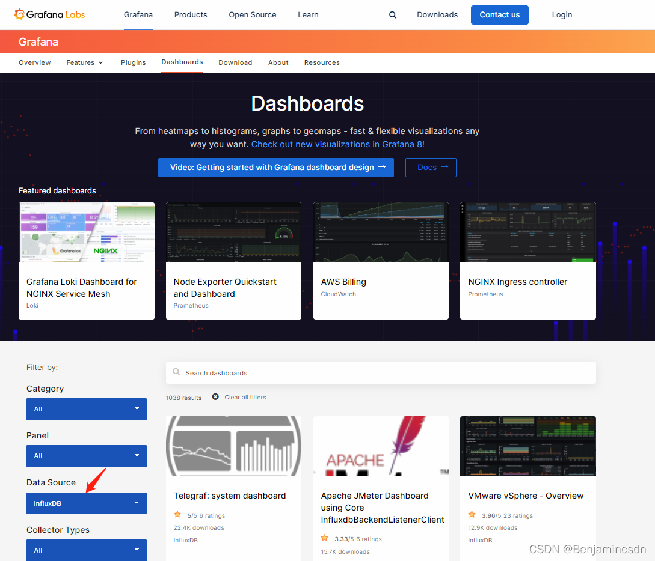Expand the Features menu chevron
This screenshot has width=655, height=561.
click(100, 62)
